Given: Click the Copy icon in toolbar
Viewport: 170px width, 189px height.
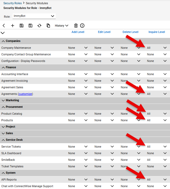Looking at the screenshot, I should click(x=48, y=26).
